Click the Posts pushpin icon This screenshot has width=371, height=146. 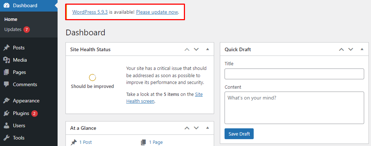[6, 48]
